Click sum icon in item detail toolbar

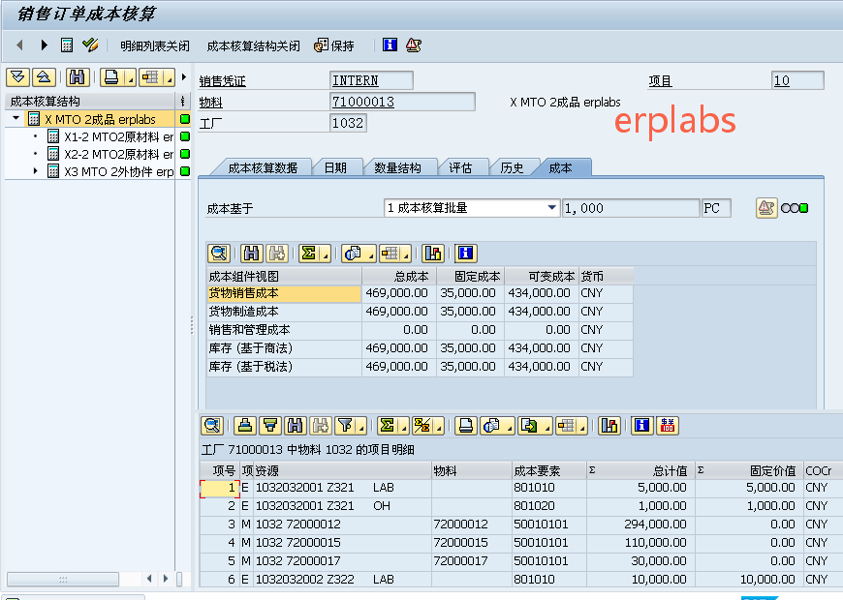pyautogui.click(x=387, y=426)
